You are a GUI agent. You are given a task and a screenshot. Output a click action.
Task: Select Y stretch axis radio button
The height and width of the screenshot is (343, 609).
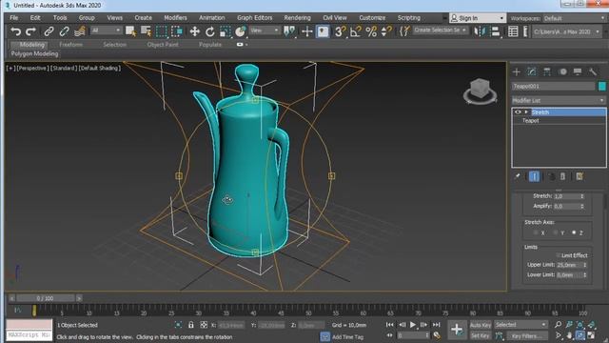[556, 232]
